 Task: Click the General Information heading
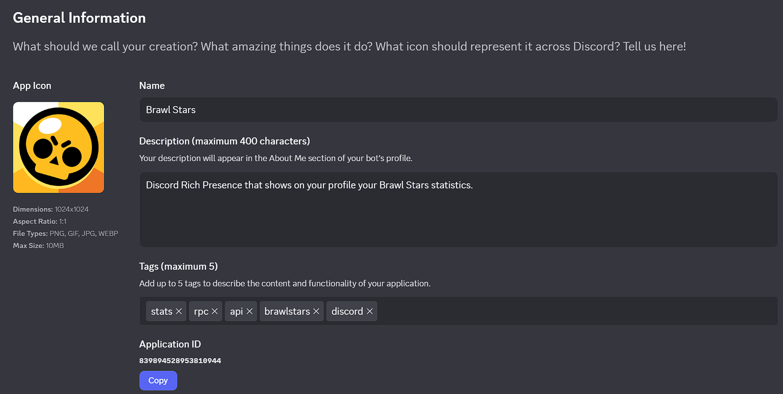coord(79,18)
